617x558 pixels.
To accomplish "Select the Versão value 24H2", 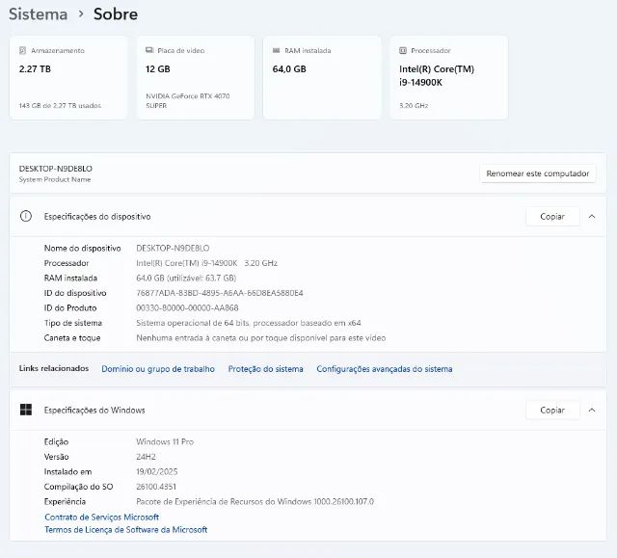I will tap(146, 457).
